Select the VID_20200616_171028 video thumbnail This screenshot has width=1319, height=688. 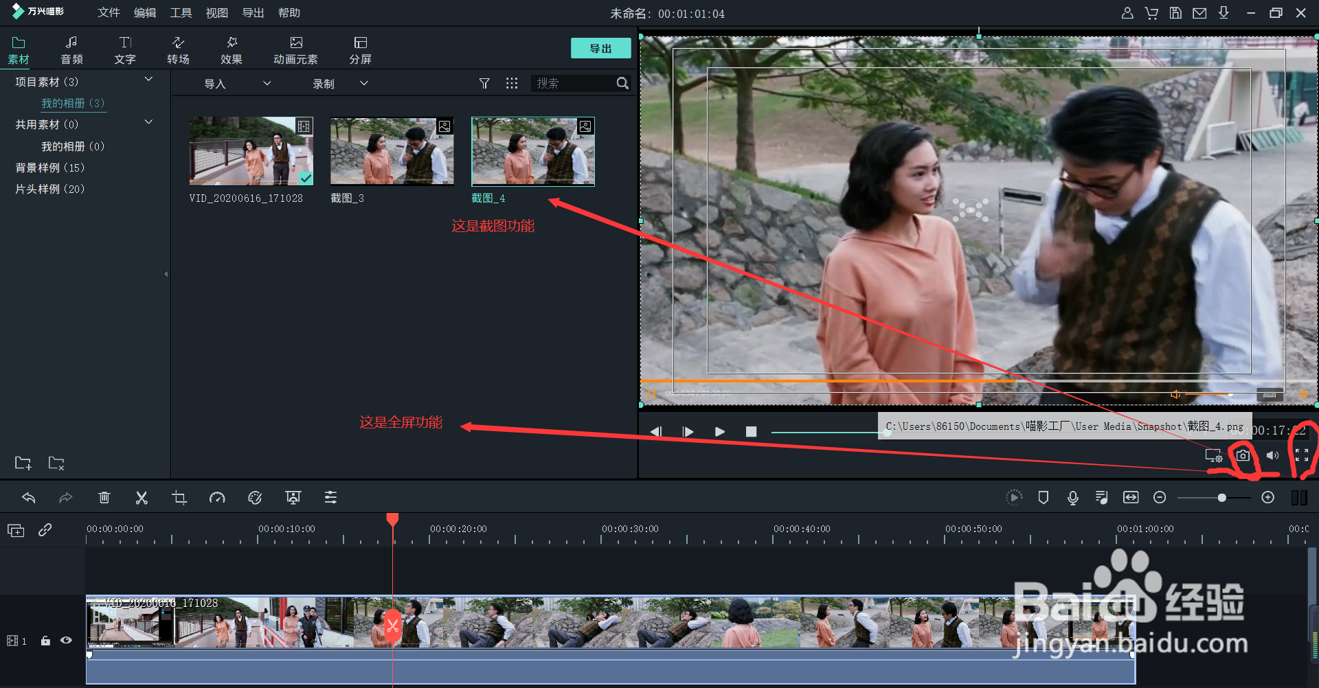pyautogui.click(x=251, y=151)
